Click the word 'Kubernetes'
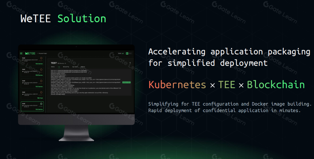This screenshot has height=159, width=314. tap(177, 84)
